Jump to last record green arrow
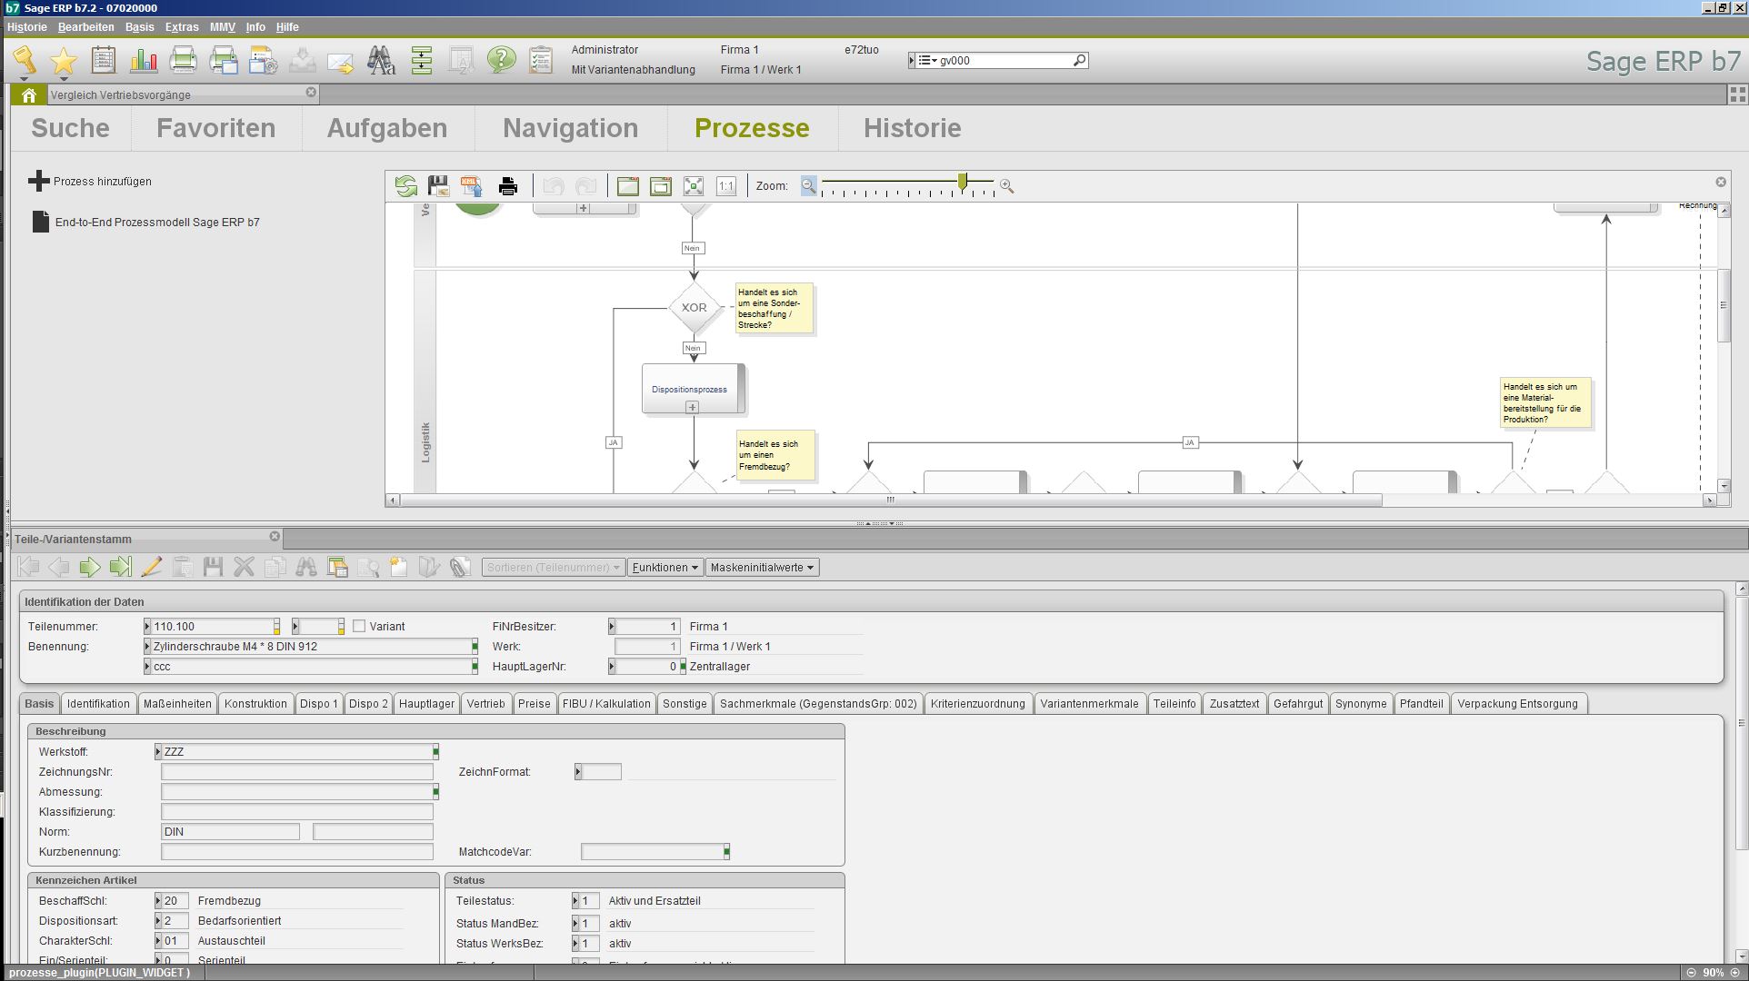 (120, 568)
